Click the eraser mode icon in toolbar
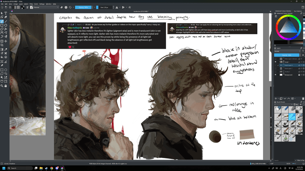The width and height of the screenshot is (305, 171). 62,7
